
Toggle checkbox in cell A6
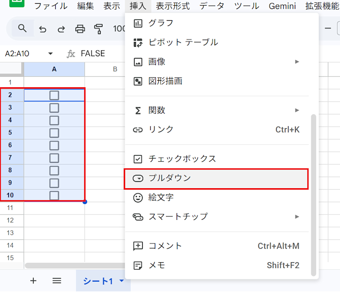pos(54,146)
